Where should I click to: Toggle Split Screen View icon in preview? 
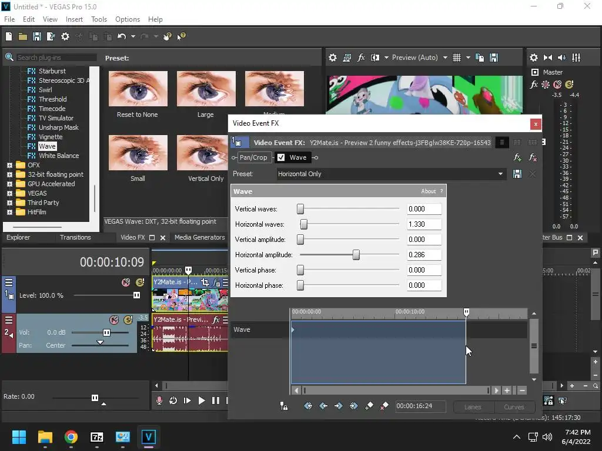pos(375,58)
